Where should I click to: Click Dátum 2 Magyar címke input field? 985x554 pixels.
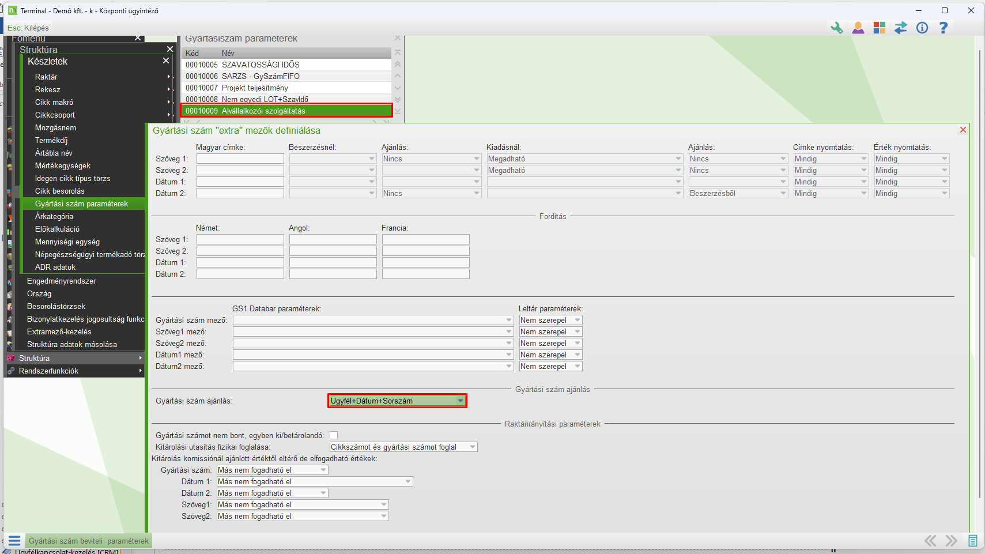point(240,193)
